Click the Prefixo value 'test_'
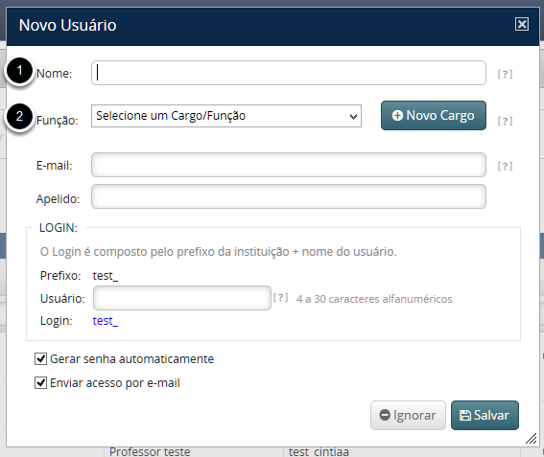 coord(106,276)
